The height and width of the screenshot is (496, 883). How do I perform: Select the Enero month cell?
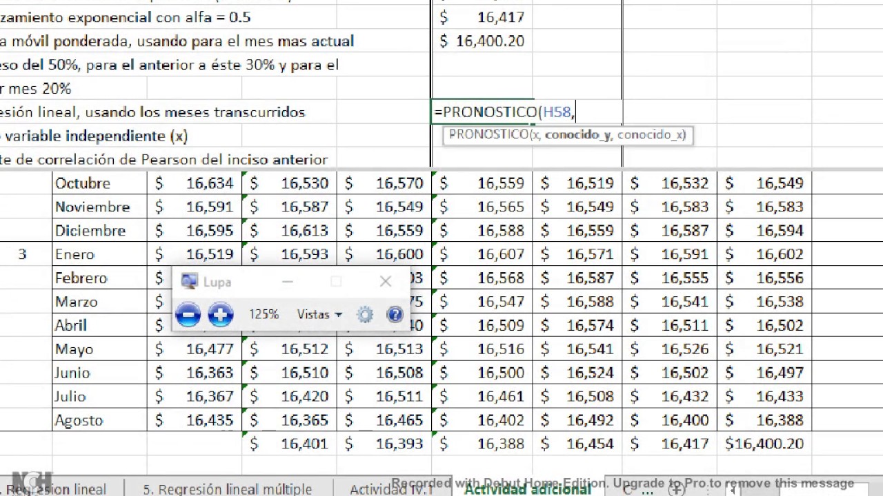(x=99, y=254)
